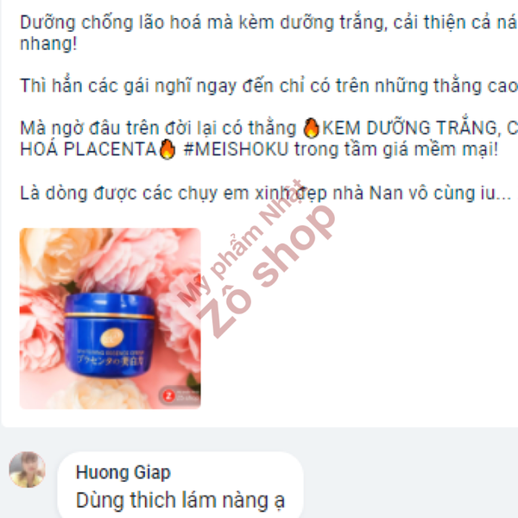Select the line "Là dòng được các chụy em"
Screen dimensions: 518x518
click(266, 193)
